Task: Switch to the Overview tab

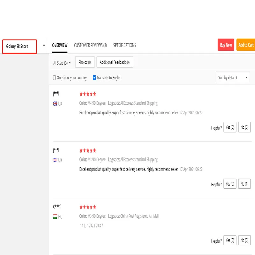Action: pos(60,45)
